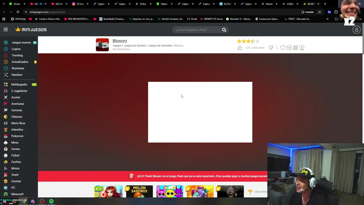
Task: Click the Infantiles category icon
Action: click(x=6, y=130)
